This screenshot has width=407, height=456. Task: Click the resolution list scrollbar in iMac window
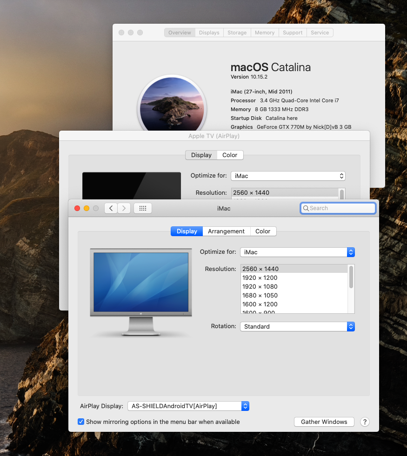point(351,277)
